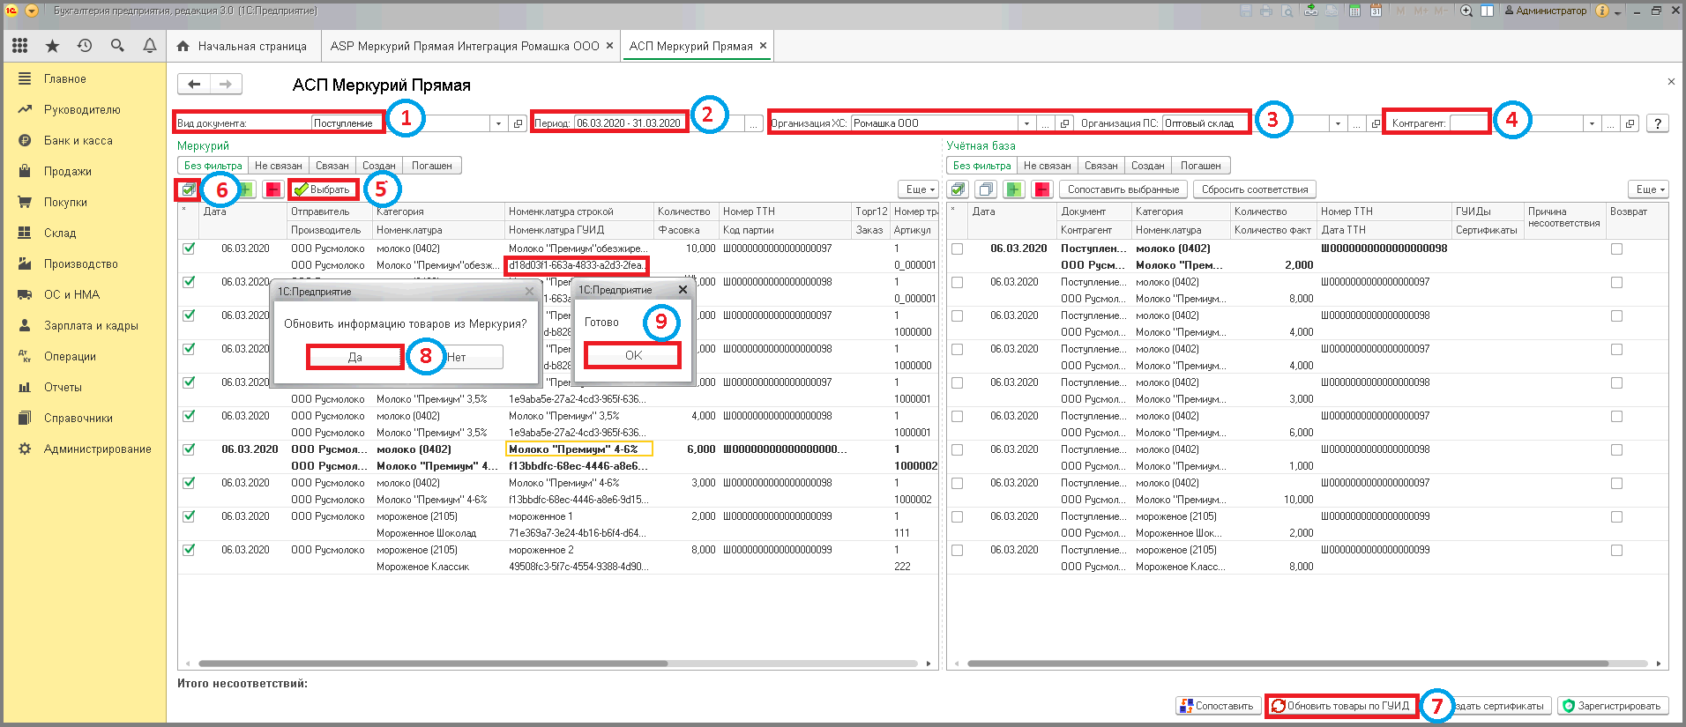Click the Выбрать button
Screen dimensions: 1686x727
pyautogui.click(x=324, y=189)
